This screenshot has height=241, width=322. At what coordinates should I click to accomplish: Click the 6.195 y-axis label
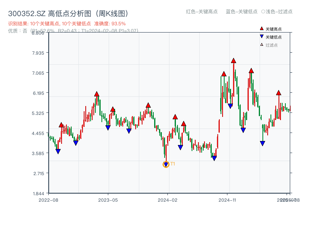point(38,93)
